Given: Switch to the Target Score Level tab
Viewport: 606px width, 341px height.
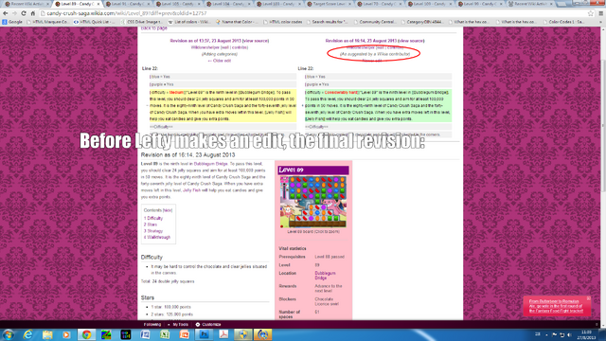Looking at the screenshot, I should tap(329, 4).
